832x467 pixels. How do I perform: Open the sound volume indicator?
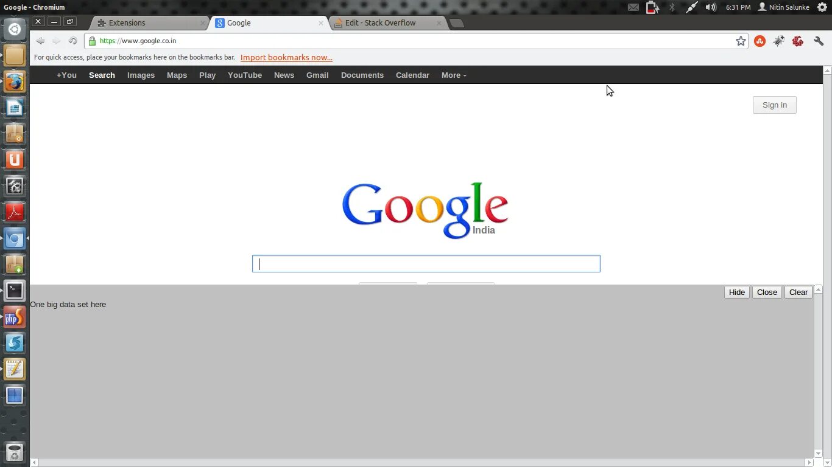pyautogui.click(x=711, y=7)
